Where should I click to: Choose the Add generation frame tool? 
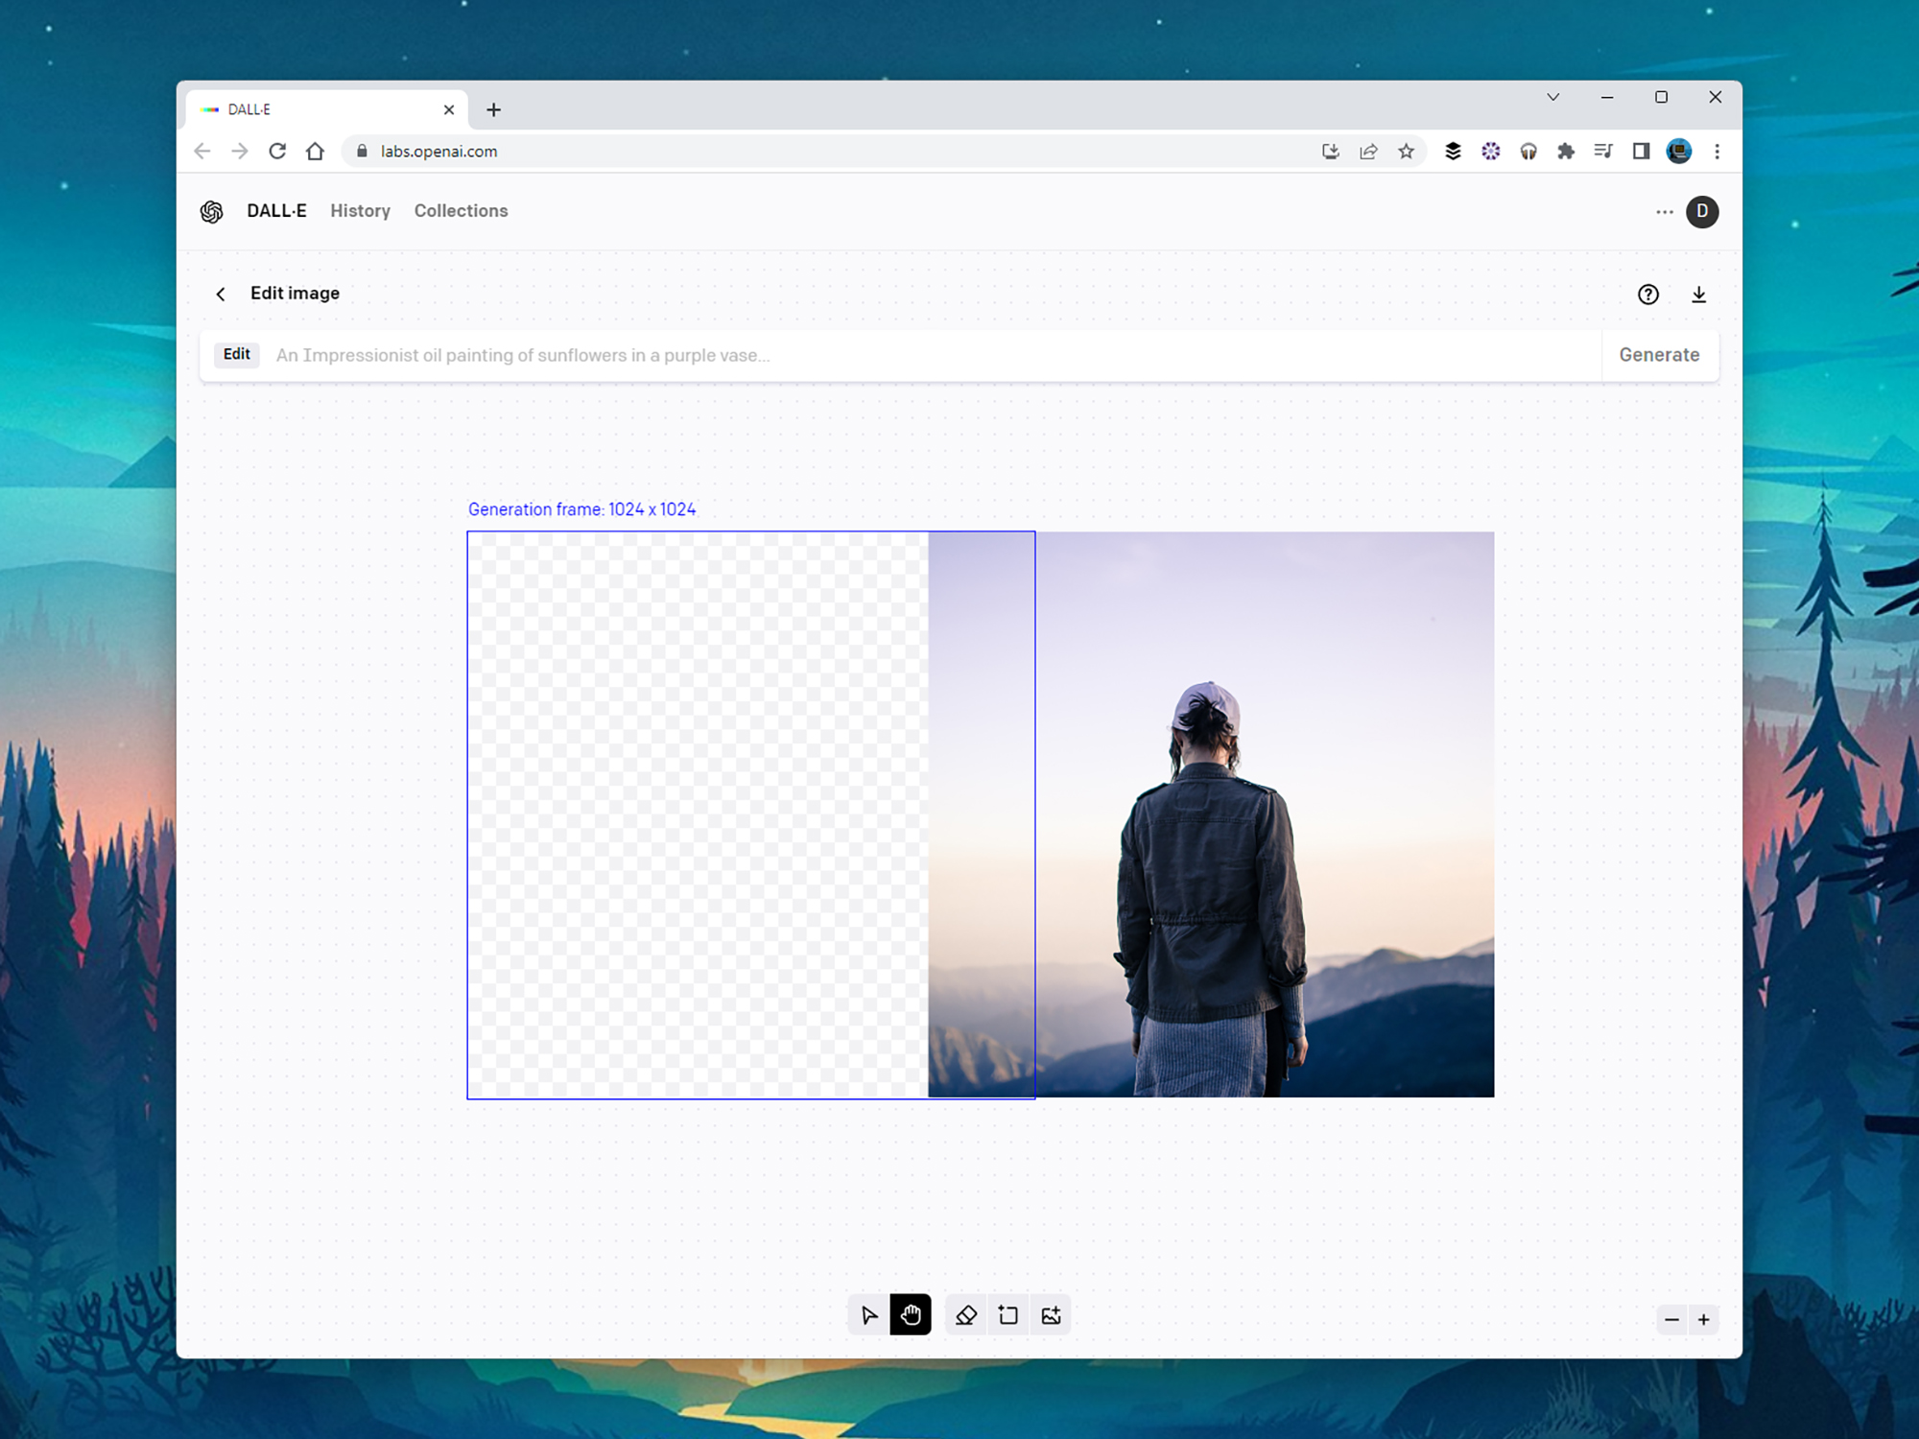[x=1008, y=1315]
